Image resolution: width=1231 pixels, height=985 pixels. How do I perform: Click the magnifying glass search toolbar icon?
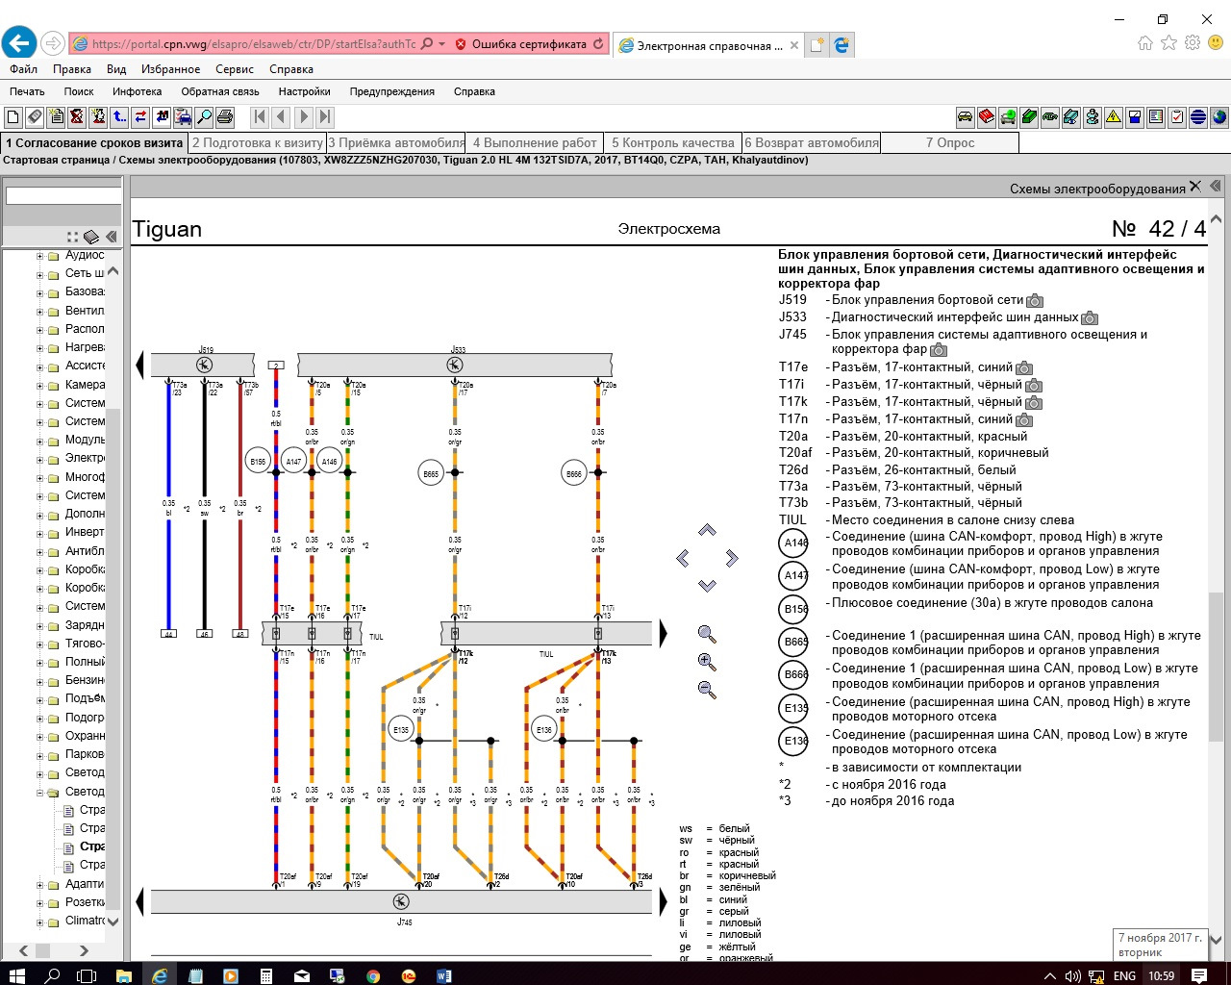[204, 117]
